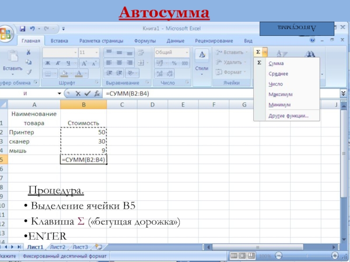Open the Стили styles gallery
350x262 pixels.
point(202,62)
